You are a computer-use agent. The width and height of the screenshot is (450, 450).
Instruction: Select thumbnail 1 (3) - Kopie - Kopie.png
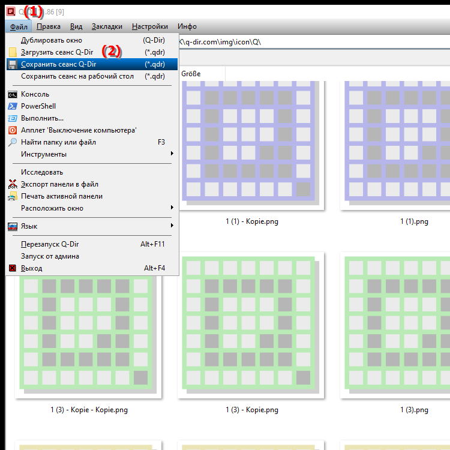click(88, 337)
